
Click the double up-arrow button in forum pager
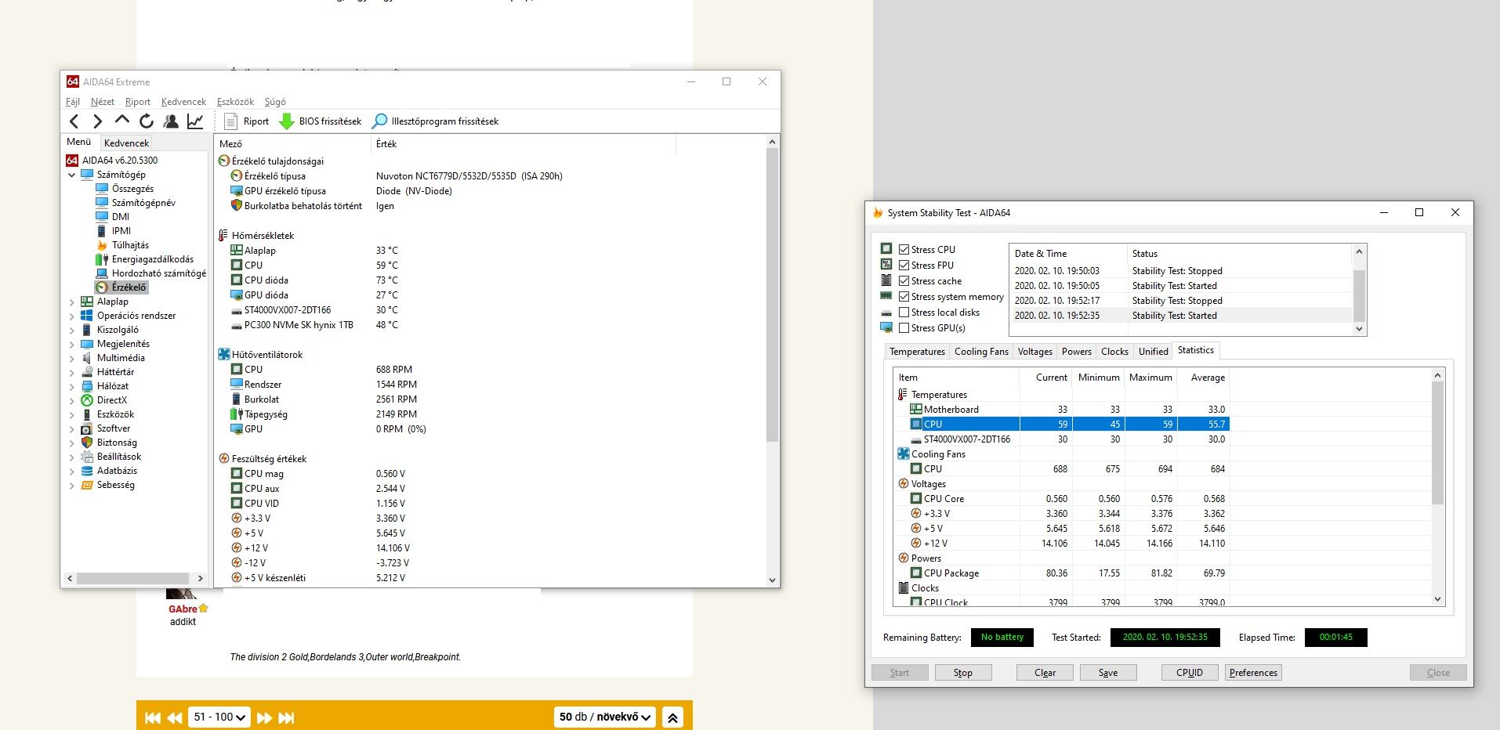672,717
